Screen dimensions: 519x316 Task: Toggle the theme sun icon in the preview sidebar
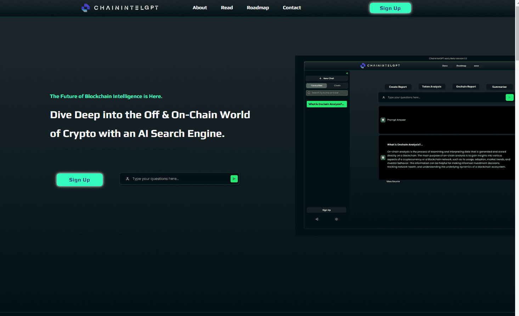pyautogui.click(x=337, y=219)
